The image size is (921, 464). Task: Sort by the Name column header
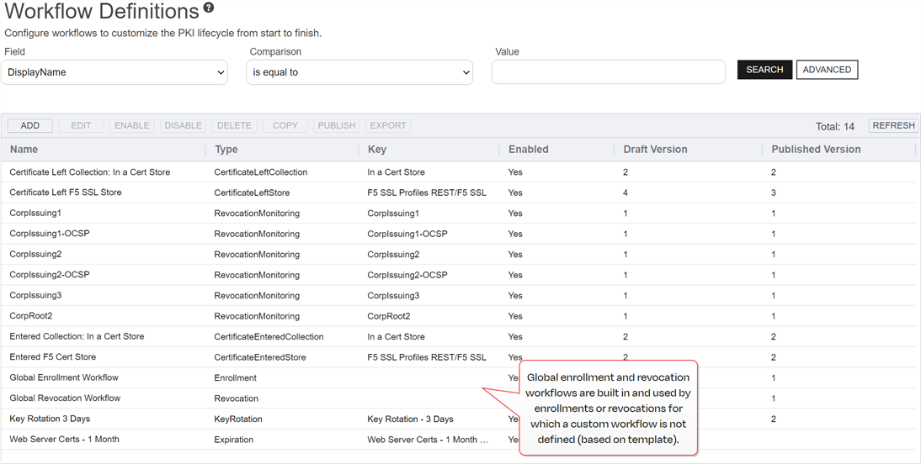24,150
